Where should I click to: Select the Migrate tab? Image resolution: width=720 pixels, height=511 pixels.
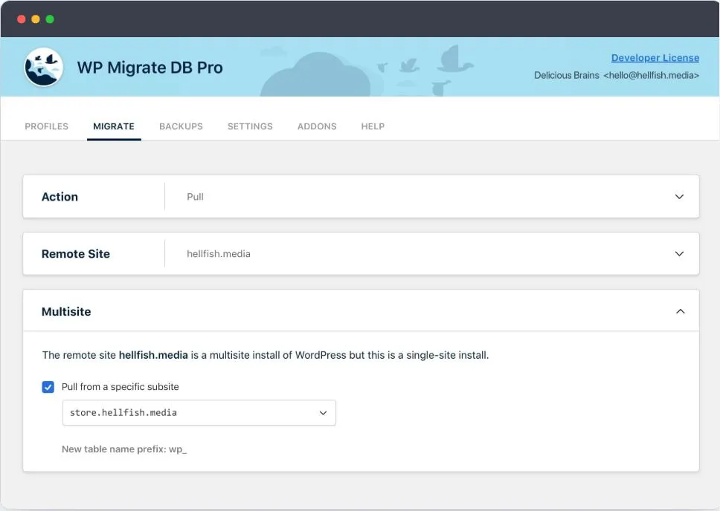pyautogui.click(x=113, y=126)
